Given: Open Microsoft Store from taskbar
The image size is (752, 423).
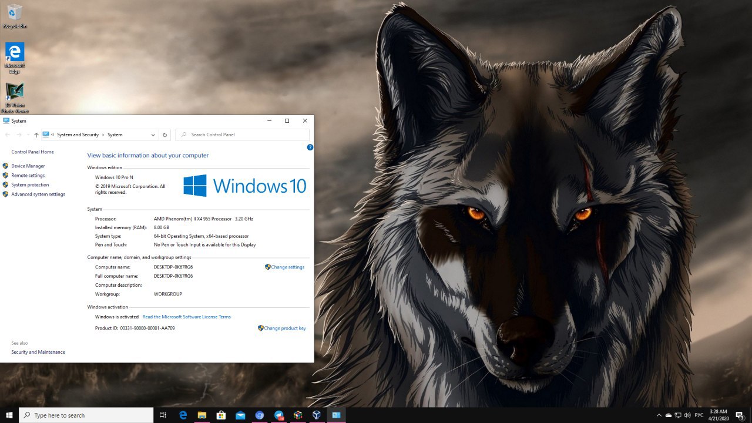Looking at the screenshot, I should [x=221, y=415].
